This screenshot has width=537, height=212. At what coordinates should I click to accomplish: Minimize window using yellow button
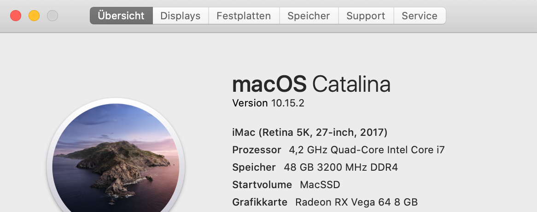(34, 16)
